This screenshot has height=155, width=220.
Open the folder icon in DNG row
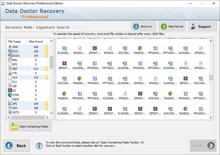point(46,47)
